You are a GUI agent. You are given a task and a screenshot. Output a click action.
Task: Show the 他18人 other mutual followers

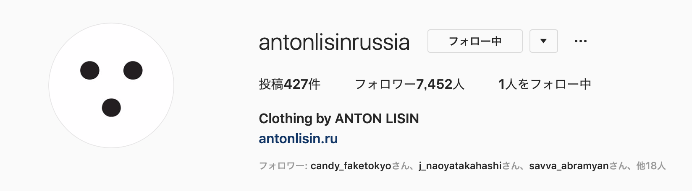651,166
